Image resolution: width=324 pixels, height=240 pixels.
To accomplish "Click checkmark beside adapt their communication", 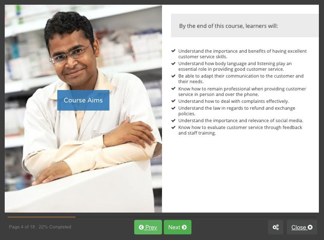I will pyautogui.click(x=174, y=76).
